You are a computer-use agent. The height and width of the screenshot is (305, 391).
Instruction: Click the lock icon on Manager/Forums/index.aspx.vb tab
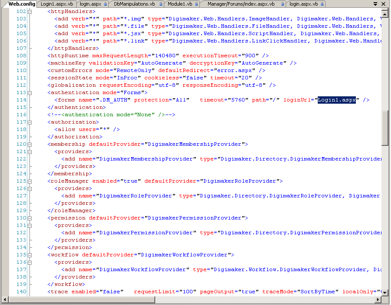[283, 4]
